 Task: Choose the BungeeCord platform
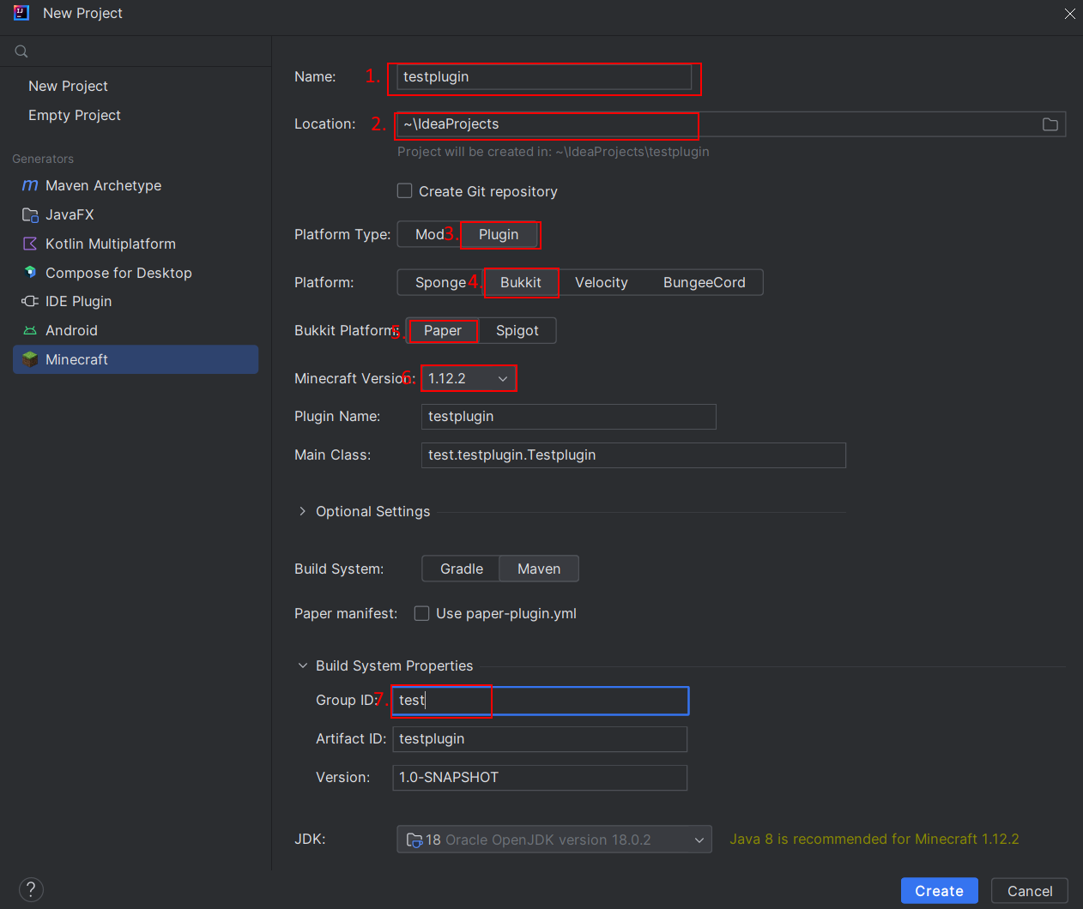coord(705,282)
